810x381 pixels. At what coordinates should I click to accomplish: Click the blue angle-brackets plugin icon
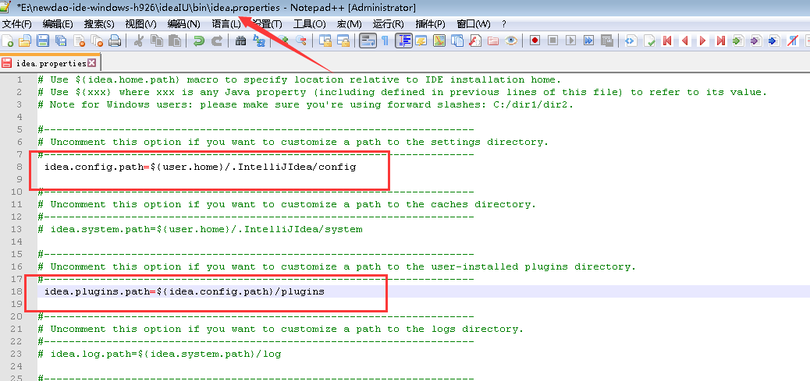(631, 41)
